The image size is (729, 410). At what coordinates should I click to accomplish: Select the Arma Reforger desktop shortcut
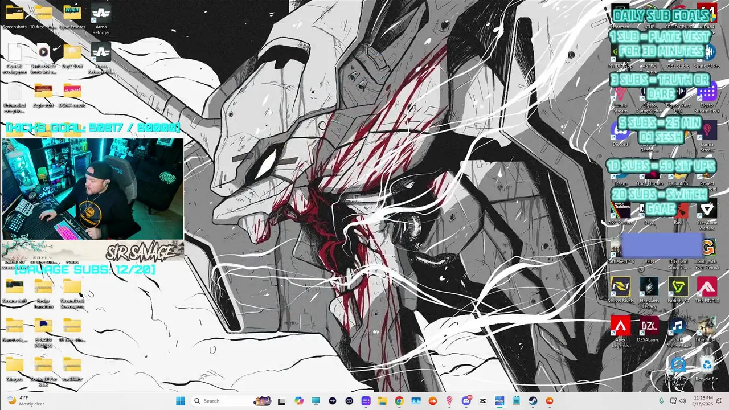coord(101,18)
